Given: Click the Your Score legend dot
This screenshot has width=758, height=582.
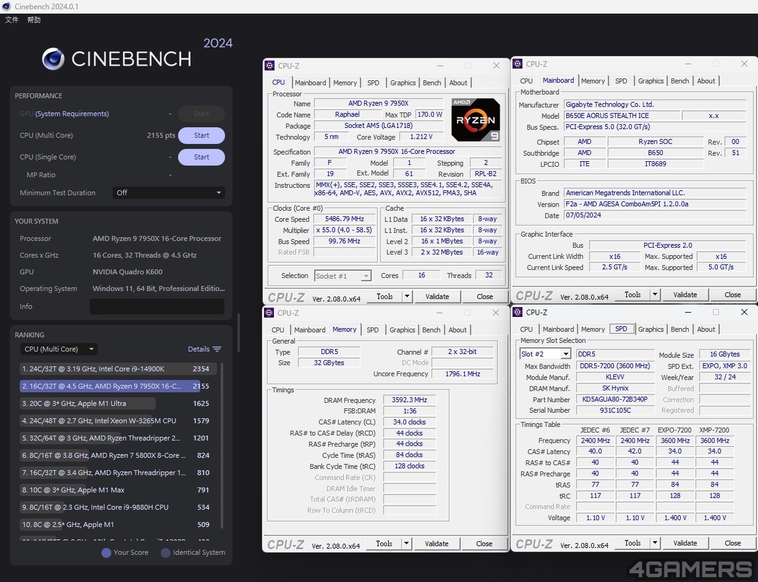Looking at the screenshot, I should pyautogui.click(x=106, y=552).
